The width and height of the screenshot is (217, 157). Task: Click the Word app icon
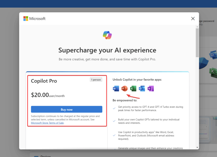point(116,89)
